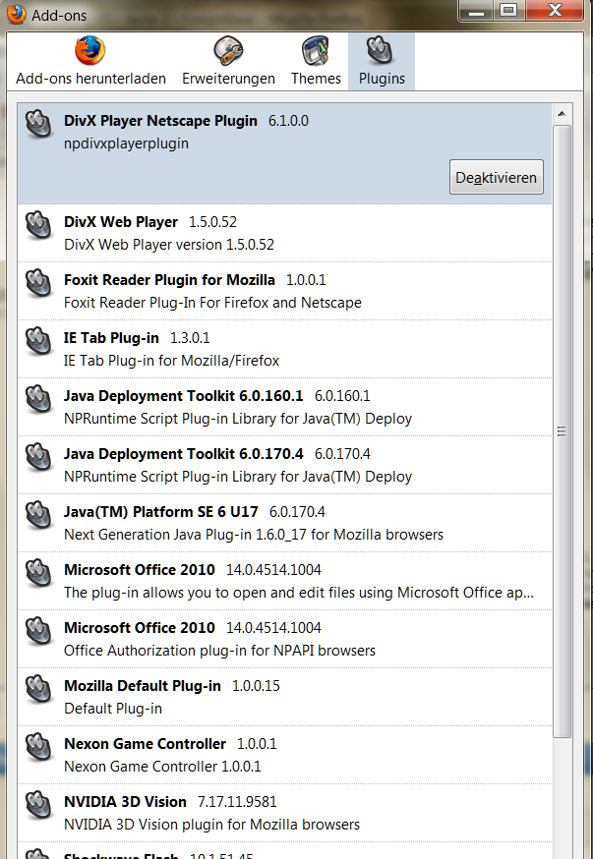Image resolution: width=593 pixels, height=859 pixels.
Task: Click the plugin list scrollbar thumb
Action: coord(562,431)
